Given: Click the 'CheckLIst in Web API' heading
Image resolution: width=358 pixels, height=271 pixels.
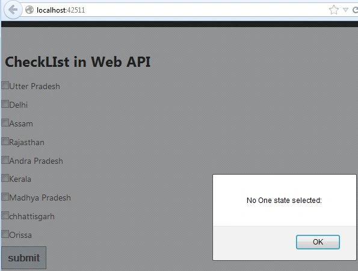Looking at the screenshot, I should point(78,62).
